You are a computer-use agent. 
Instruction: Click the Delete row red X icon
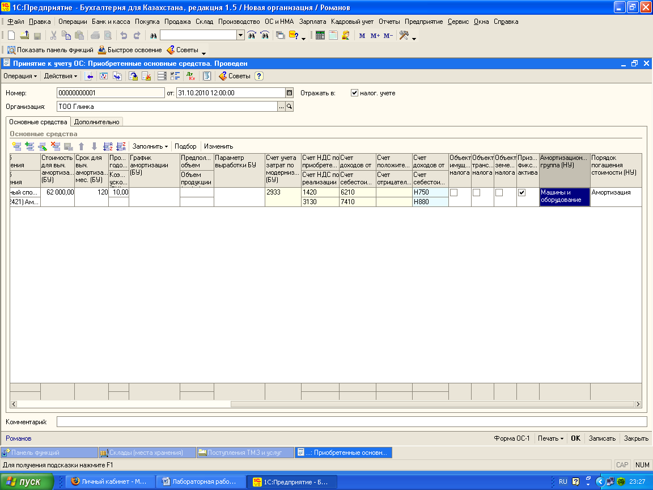coord(56,146)
